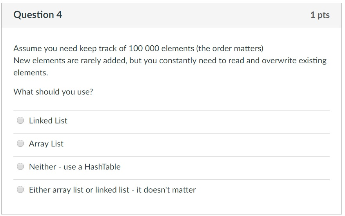Click the 'Linked List' answer label
Viewport: 345px width, 216px height.
point(48,121)
